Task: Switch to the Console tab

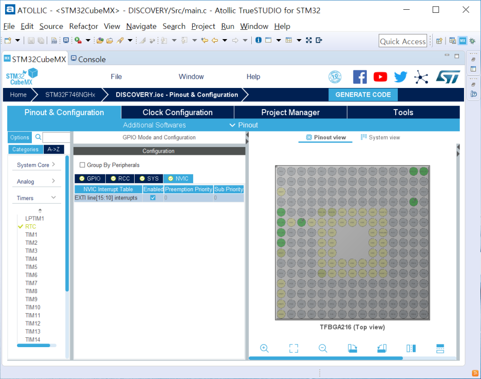Action: (x=88, y=59)
